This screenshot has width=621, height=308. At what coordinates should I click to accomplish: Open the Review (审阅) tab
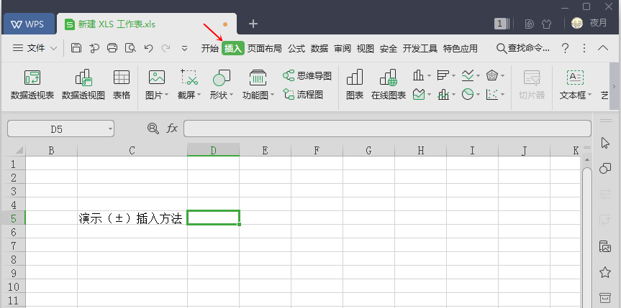point(343,48)
